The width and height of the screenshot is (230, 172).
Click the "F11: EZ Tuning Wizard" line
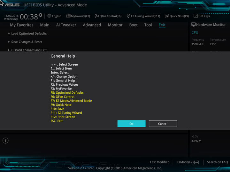(x=66, y=113)
